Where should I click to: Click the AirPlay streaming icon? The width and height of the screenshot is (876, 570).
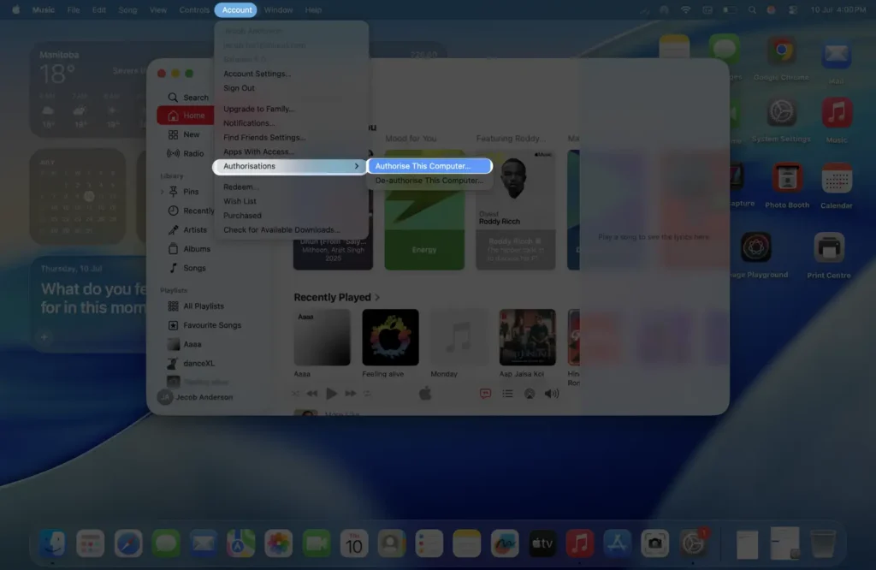point(530,394)
